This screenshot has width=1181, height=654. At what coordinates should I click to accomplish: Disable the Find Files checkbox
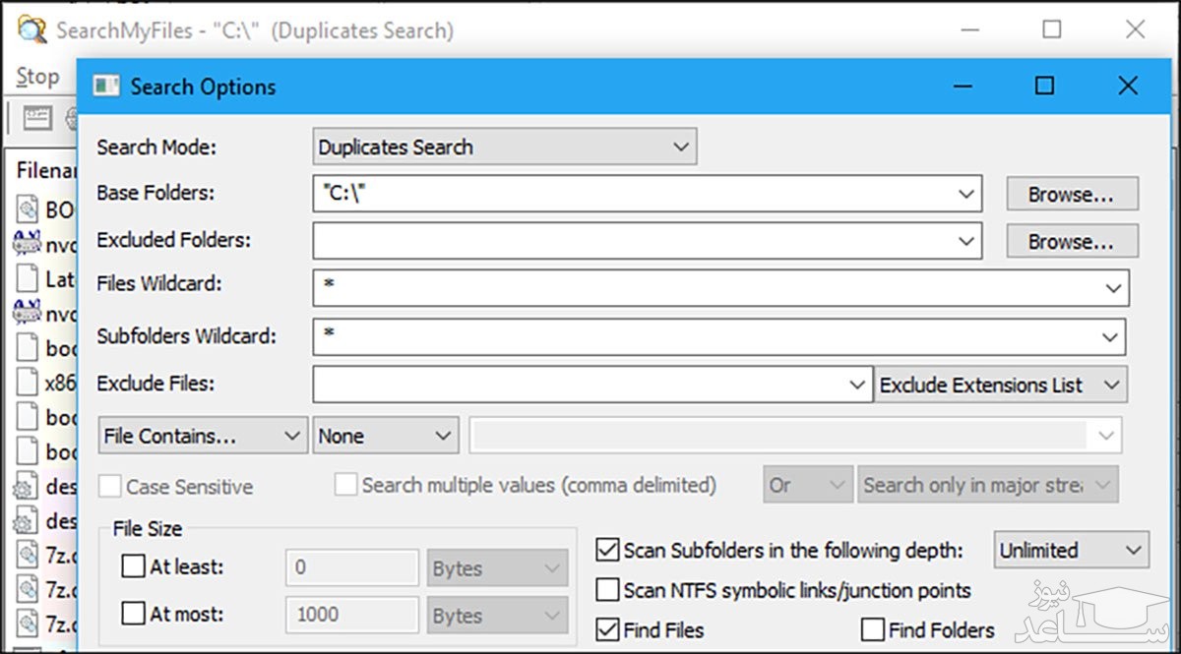point(607,628)
